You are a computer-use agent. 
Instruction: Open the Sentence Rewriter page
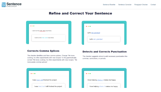(109, 5)
